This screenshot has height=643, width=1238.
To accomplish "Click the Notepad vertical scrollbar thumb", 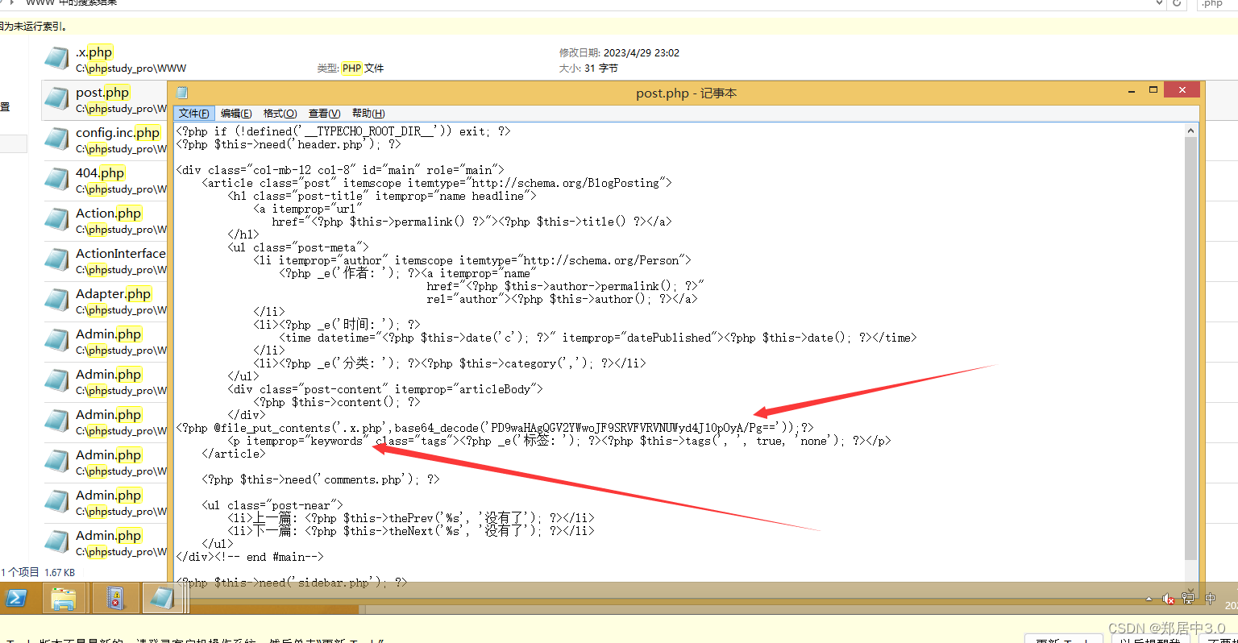I will click(1190, 348).
